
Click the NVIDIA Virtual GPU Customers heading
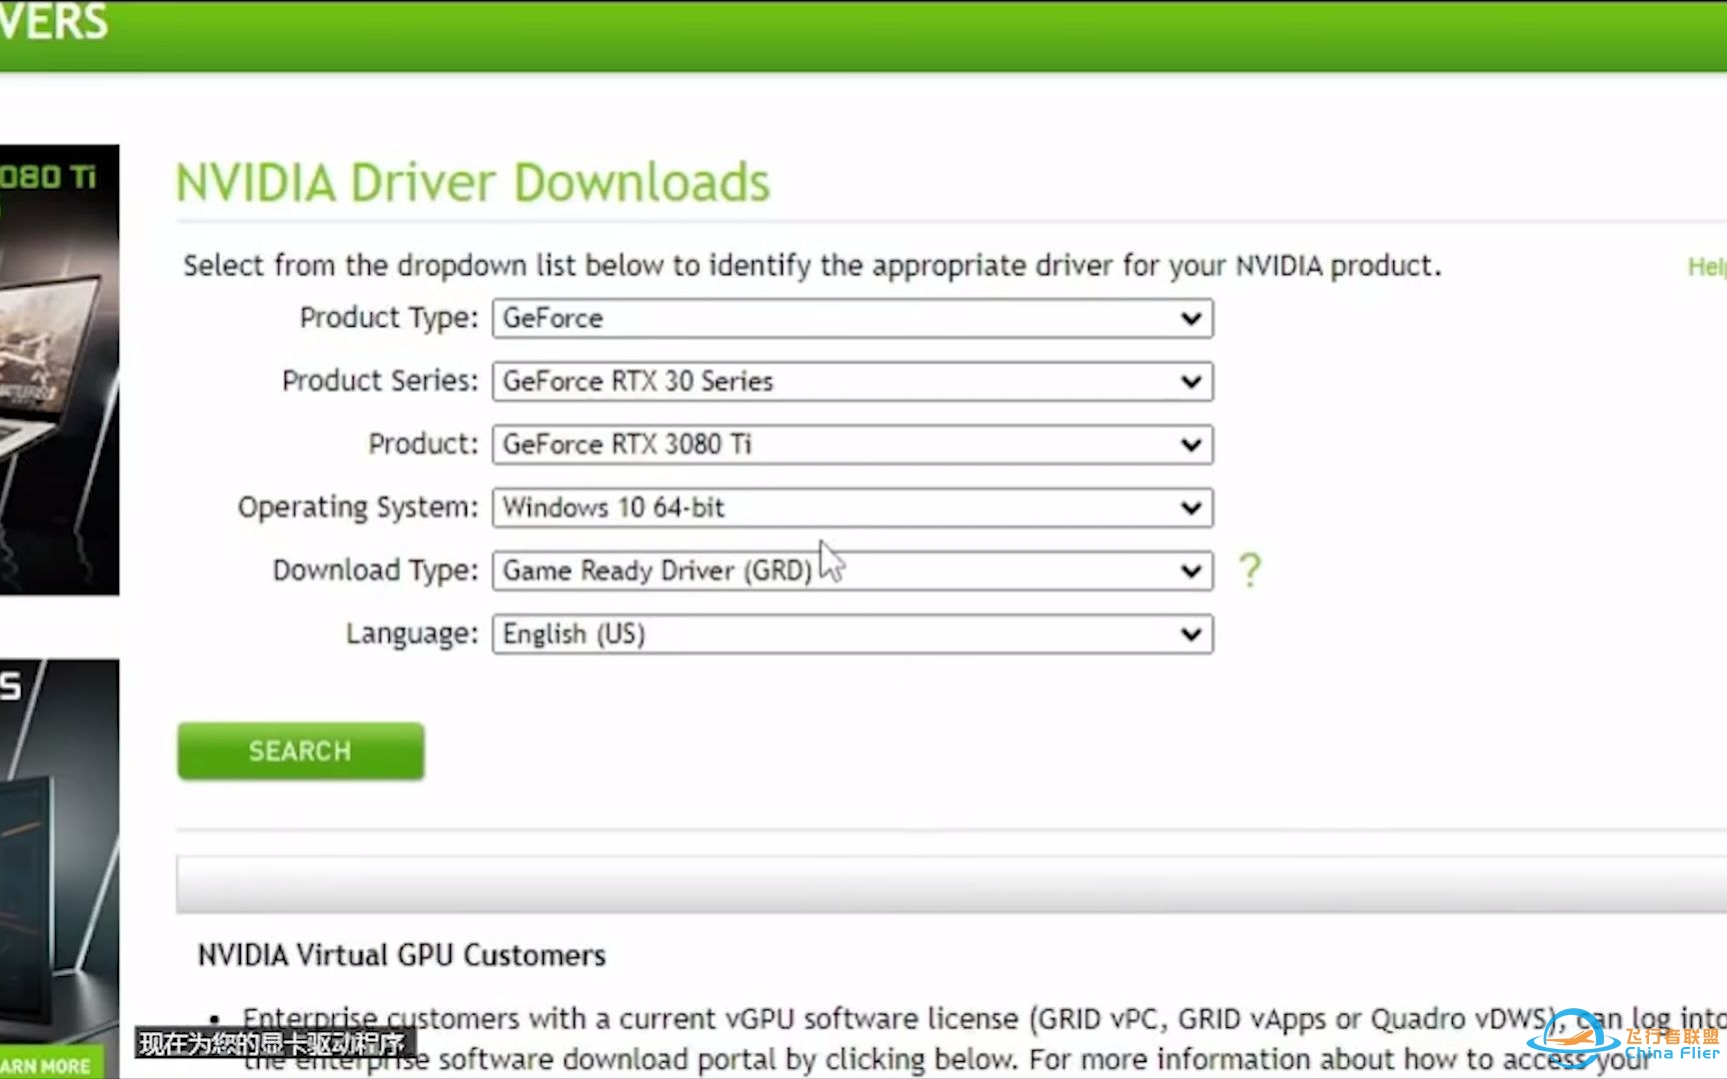coord(402,955)
